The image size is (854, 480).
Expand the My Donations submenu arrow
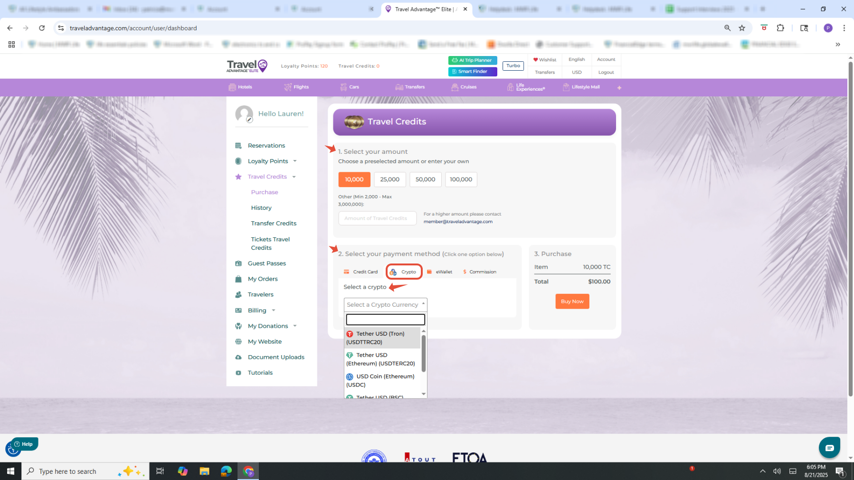[x=295, y=326]
